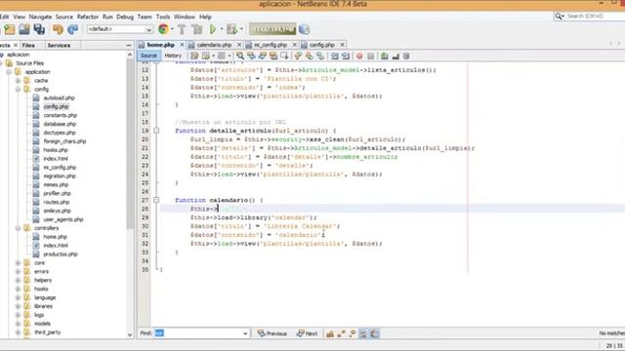Toggle Highlight Search editor icon
This screenshot has width=625, height=351.
point(273,57)
